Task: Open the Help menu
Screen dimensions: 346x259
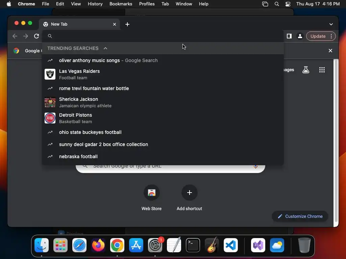Action: click(x=203, y=4)
